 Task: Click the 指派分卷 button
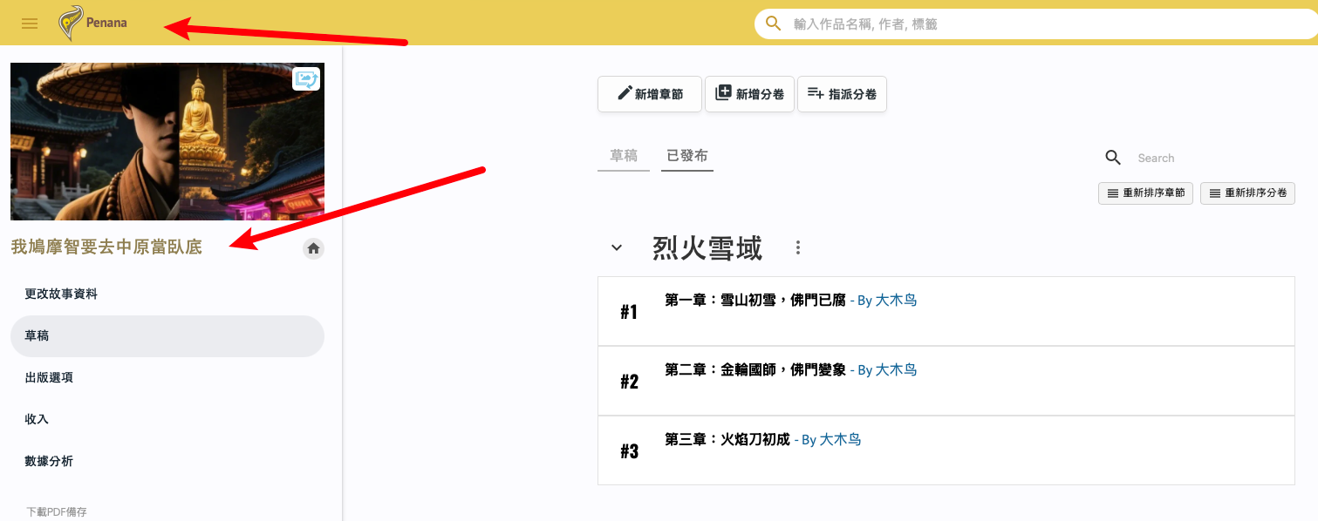(x=842, y=94)
